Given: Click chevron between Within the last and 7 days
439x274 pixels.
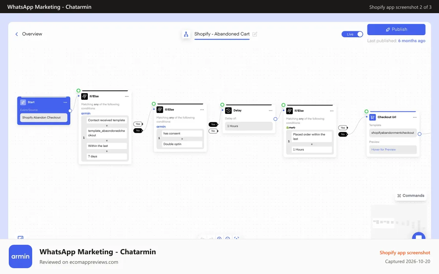Looking at the screenshot, I should click(x=107, y=151).
